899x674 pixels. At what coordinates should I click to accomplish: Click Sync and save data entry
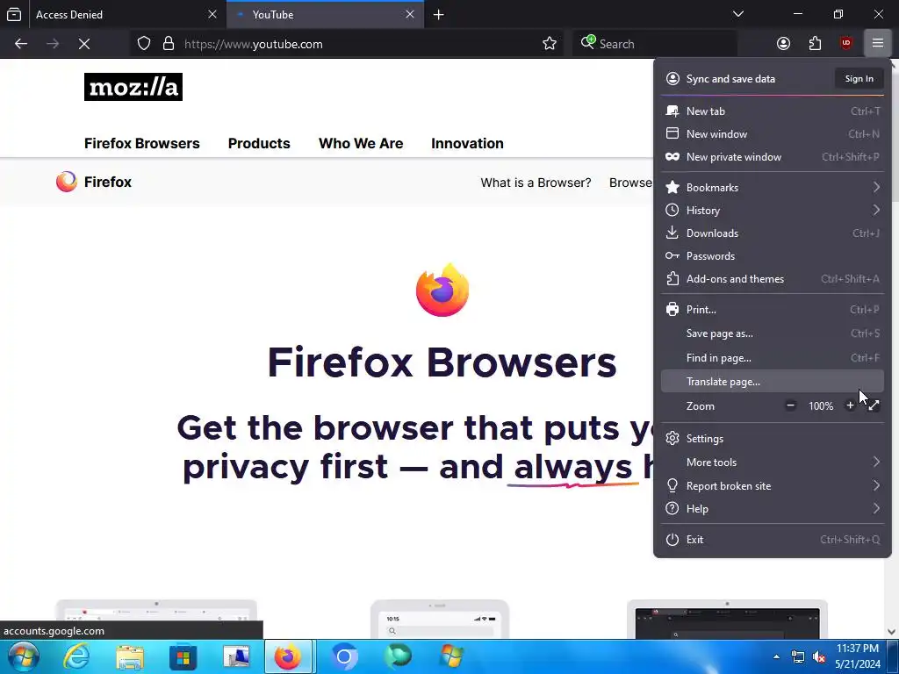click(730, 78)
